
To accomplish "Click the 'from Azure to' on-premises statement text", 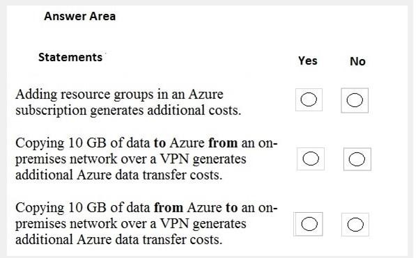I will [146, 223].
